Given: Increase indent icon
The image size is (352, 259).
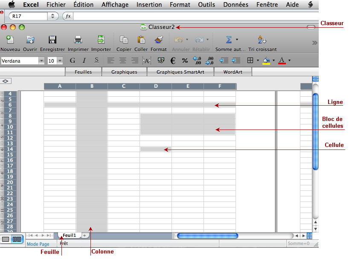Looking at the screenshot, I should [236, 60].
